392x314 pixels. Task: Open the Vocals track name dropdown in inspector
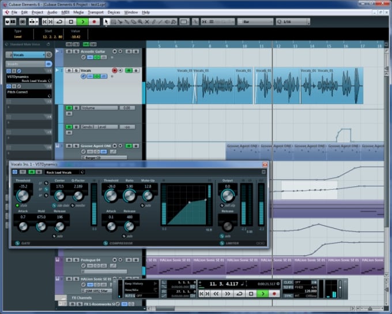[28, 55]
